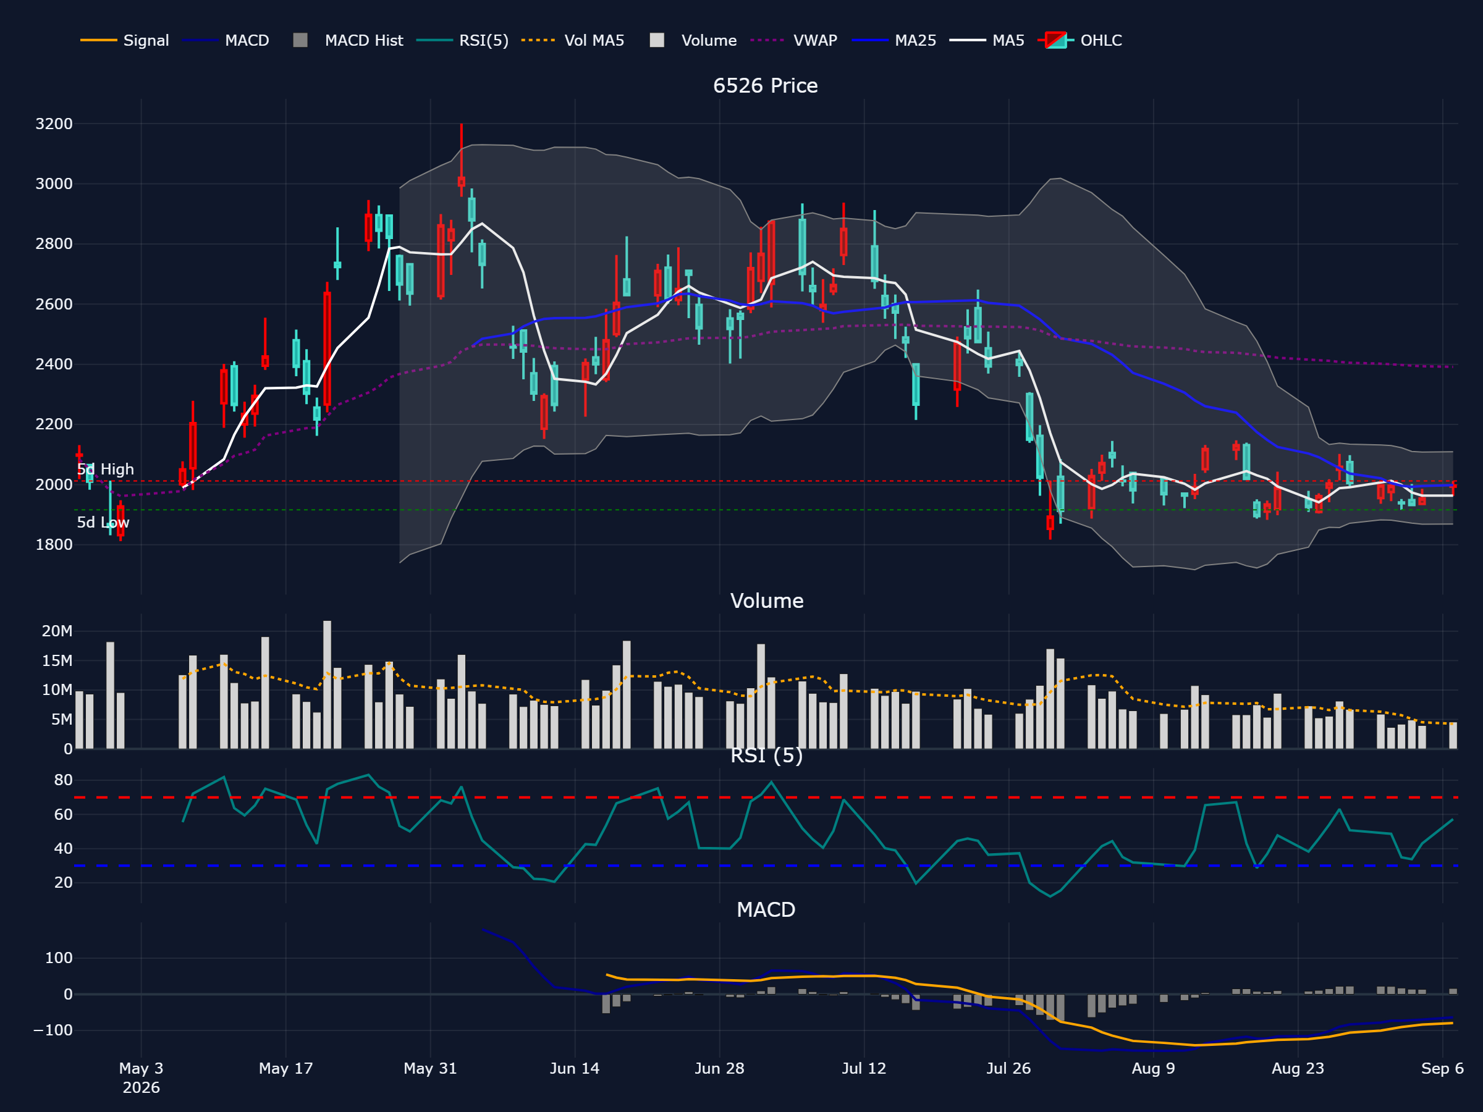Select the 2800 price axis tick
Image resolution: width=1483 pixels, height=1112 pixels.
pyautogui.click(x=54, y=244)
